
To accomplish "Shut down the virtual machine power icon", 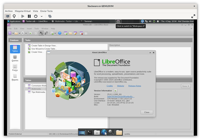I will (x=36, y=16).
